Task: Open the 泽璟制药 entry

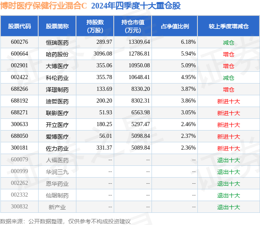Action: (x=57, y=90)
